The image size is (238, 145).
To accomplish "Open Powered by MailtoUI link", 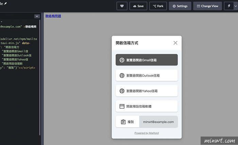I will click(x=147, y=133).
